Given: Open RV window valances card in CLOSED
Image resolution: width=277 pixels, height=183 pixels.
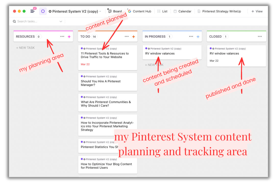Looking at the screenshot, I should coord(237,56).
